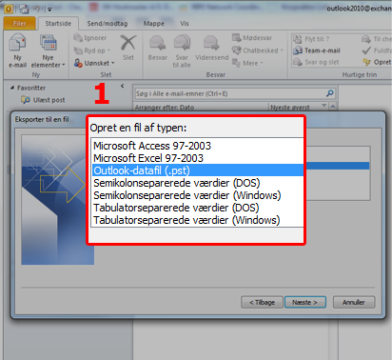
Task: Click the Videresend icon
Action: click(211, 43)
